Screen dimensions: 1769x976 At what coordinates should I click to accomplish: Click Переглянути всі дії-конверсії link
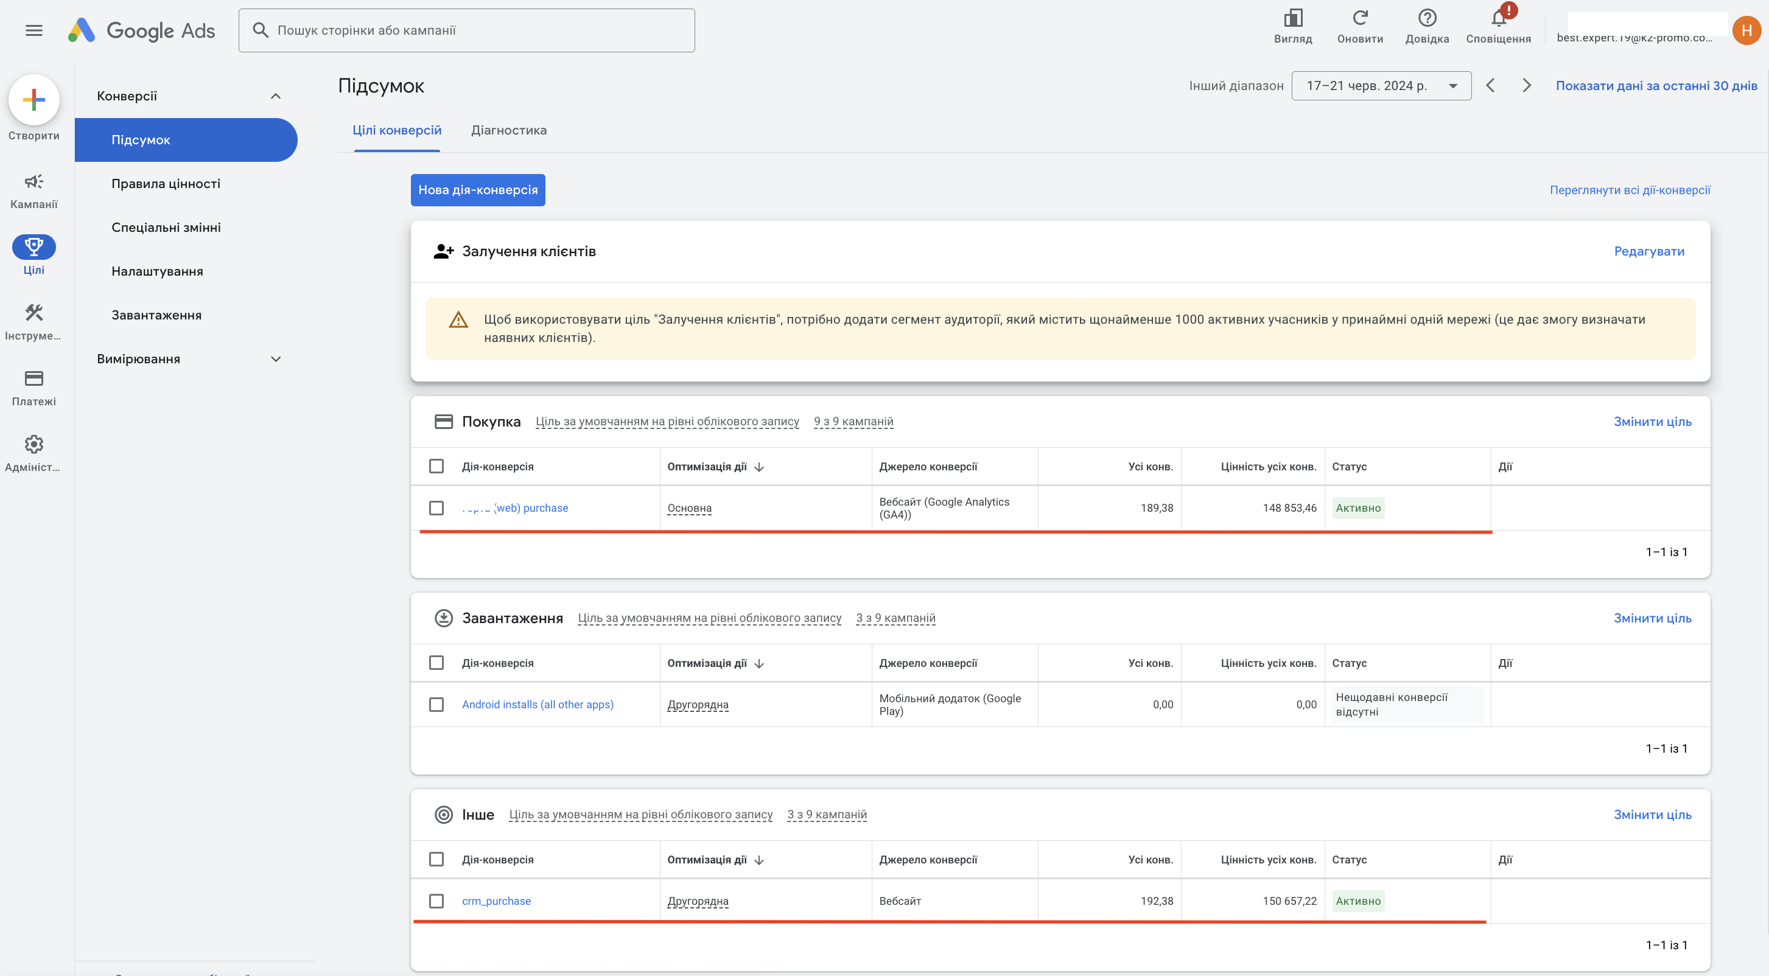coord(1630,190)
